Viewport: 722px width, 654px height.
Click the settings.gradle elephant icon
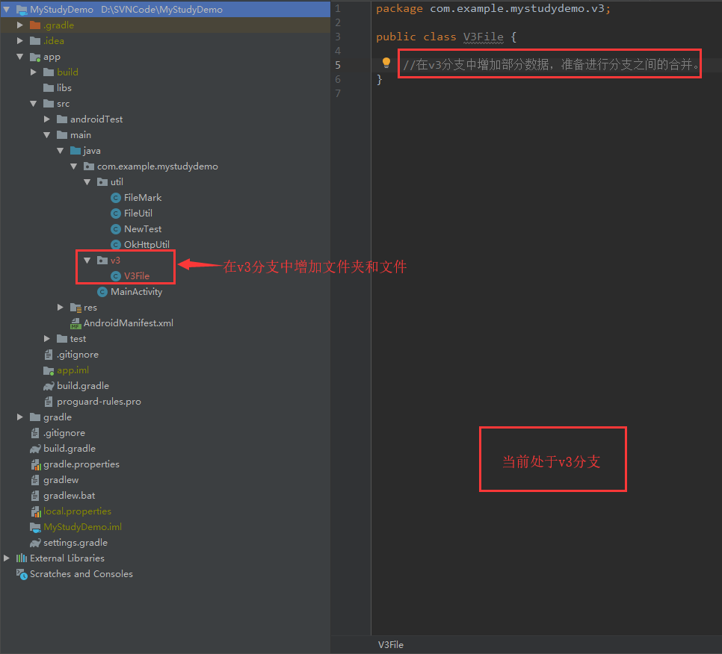pyautogui.click(x=35, y=543)
